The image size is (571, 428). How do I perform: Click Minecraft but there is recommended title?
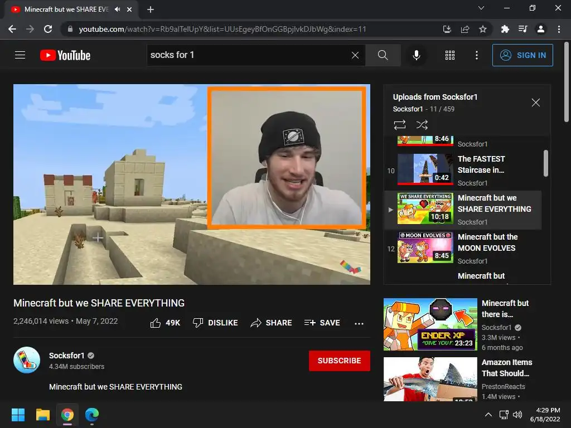tap(505, 309)
